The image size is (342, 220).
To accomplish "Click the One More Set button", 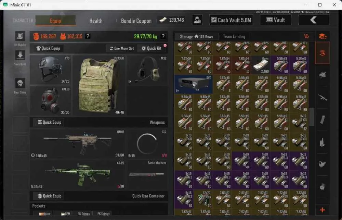I will (122, 48).
